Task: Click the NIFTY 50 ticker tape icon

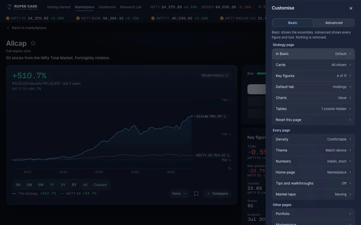Action: pos(8,18)
